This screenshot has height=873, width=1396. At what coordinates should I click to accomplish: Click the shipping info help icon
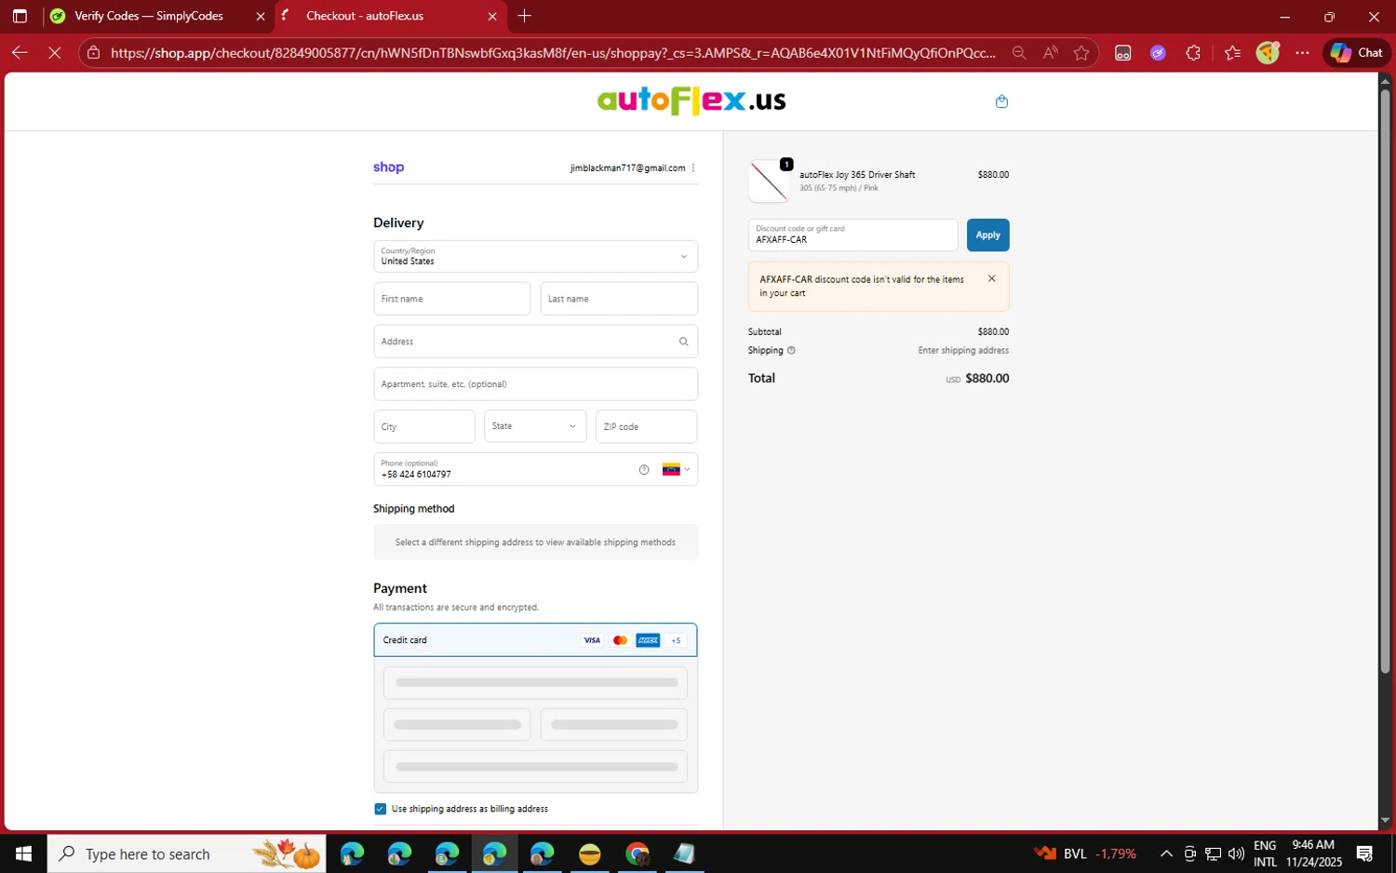point(791,351)
